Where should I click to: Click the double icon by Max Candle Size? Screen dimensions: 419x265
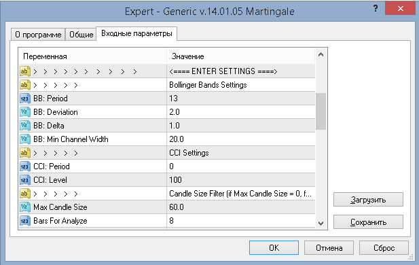coord(25,207)
